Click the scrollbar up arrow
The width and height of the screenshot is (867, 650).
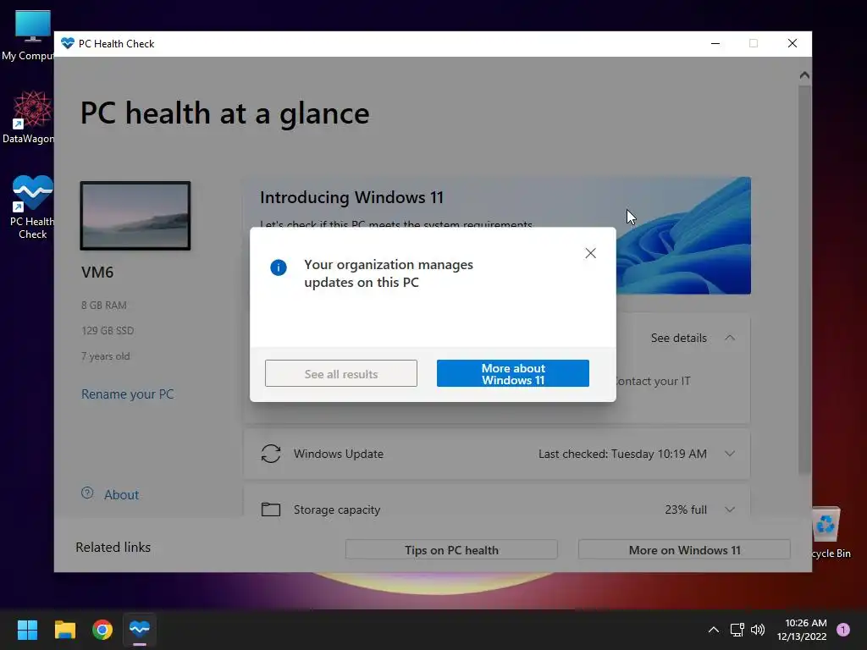click(804, 75)
